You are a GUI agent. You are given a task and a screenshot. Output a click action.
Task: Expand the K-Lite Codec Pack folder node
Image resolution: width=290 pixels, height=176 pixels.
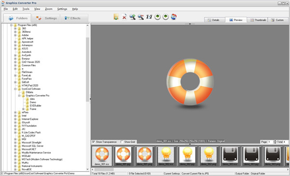(x=15, y=132)
